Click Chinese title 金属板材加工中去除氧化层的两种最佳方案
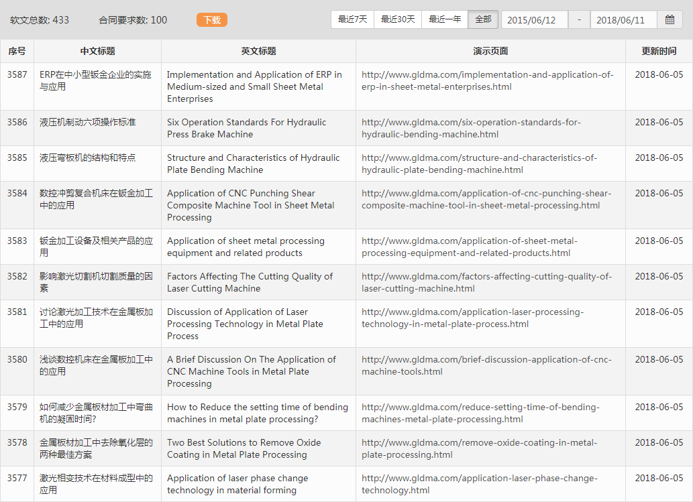This screenshot has height=502, width=693. click(96, 448)
